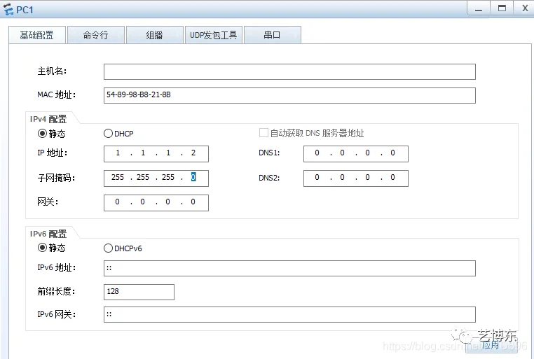Open the 组播 tab
The width and height of the screenshot is (534, 359).
point(155,35)
